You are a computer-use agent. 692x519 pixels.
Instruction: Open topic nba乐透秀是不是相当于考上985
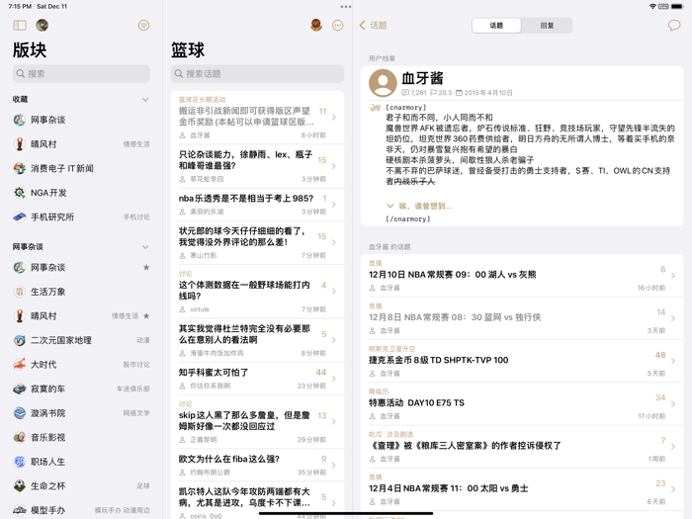coord(257,205)
